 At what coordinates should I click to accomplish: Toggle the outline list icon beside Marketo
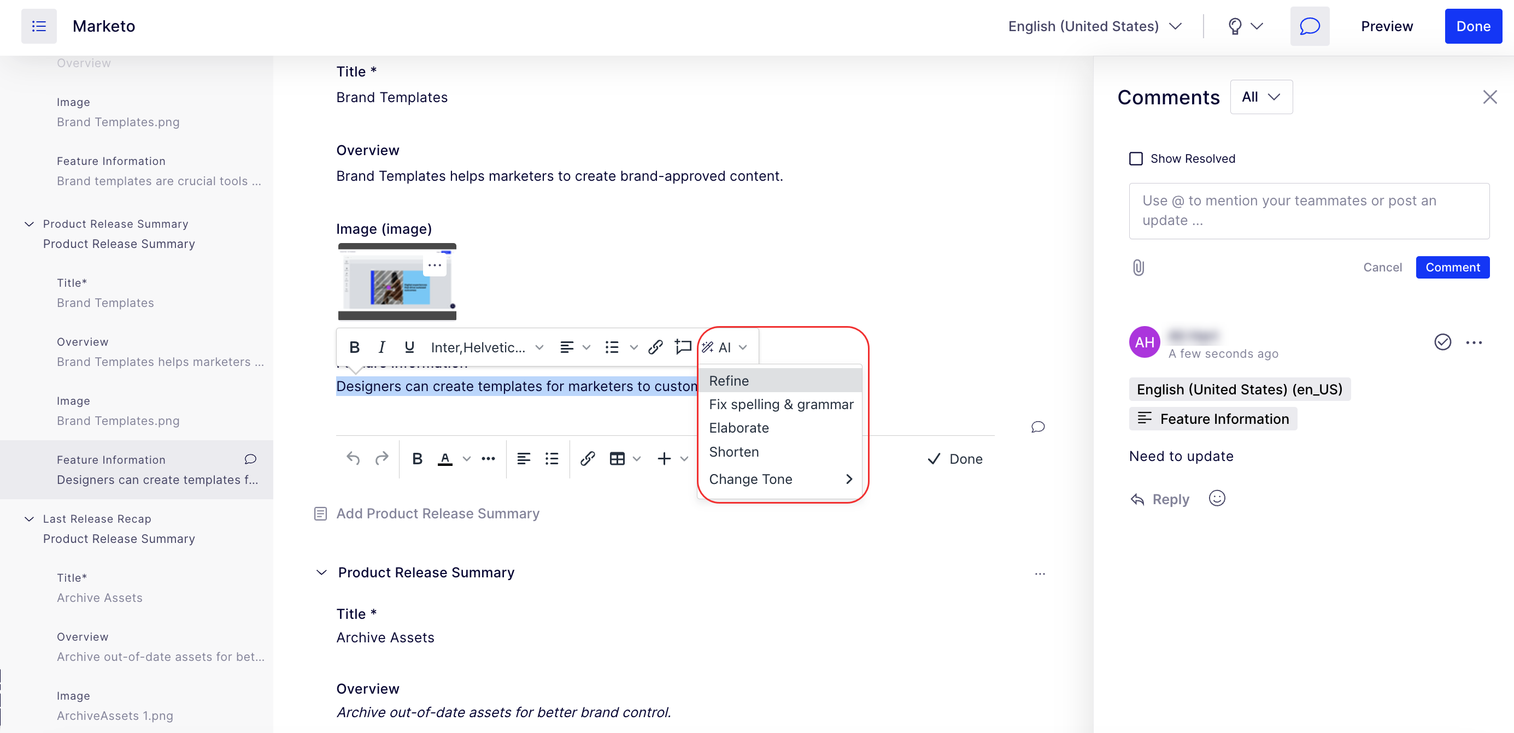pyautogui.click(x=39, y=26)
